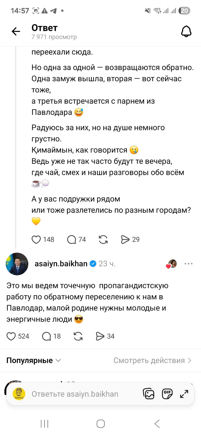Share the asaiyn.baikhan reply with 34 shares
This screenshot has height=437, width=201.
pos(100,336)
